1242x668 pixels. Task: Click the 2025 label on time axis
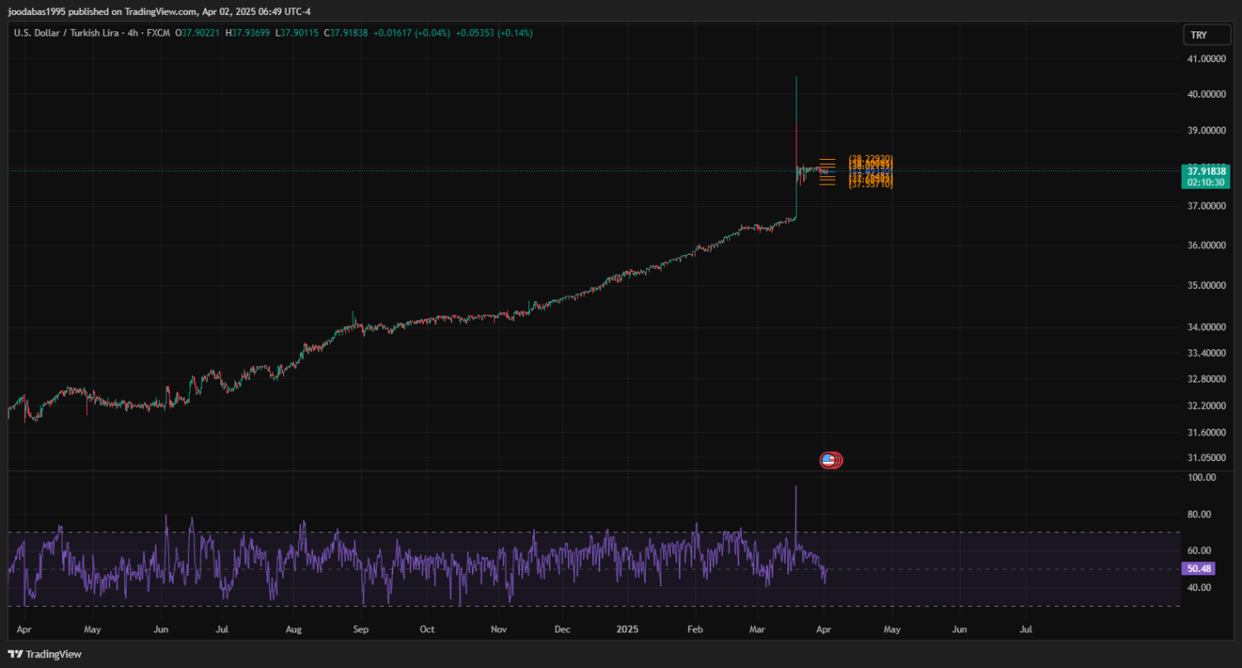coord(625,630)
